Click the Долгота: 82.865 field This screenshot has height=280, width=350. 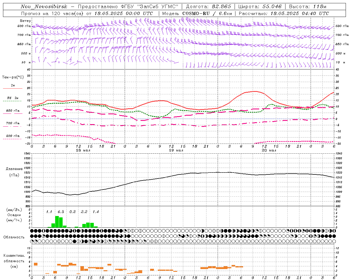click(x=208, y=7)
